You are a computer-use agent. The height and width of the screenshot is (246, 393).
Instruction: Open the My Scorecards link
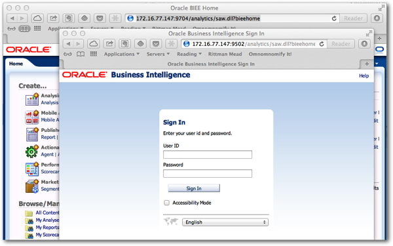[x=48, y=235]
